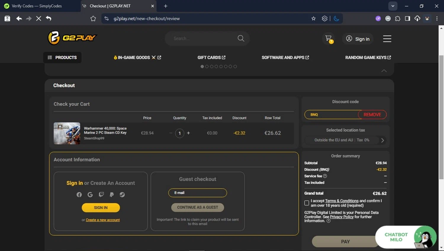Click the browser address bar URL
This screenshot has height=251, width=444.
[x=147, y=18]
